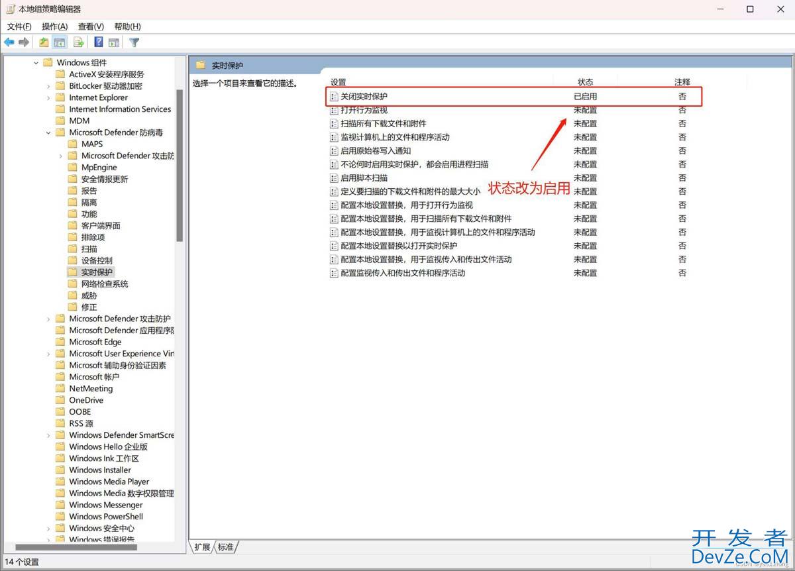Screen dimensions: 795x571
Task: Expand the Windows Defender SmartScreen node
Action: tap(48, 435)
